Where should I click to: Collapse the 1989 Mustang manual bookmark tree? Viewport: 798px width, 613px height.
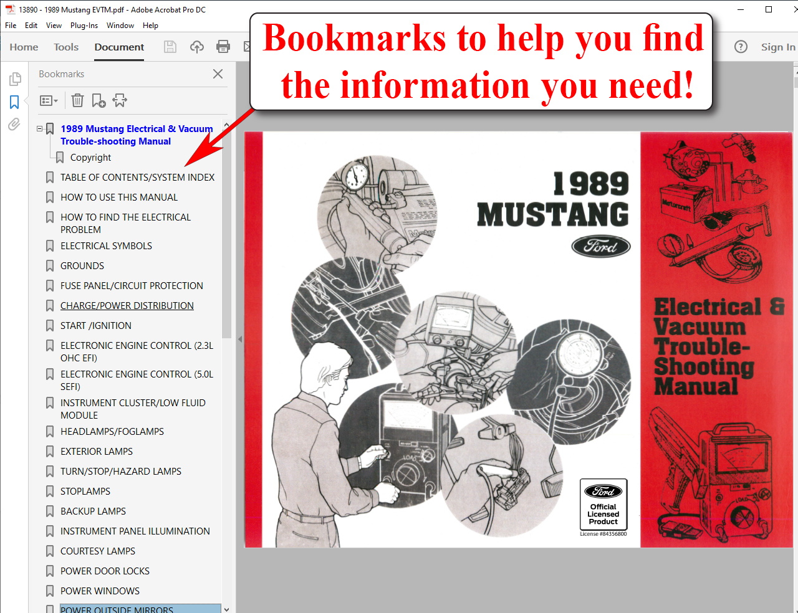(x=40, y=129)
